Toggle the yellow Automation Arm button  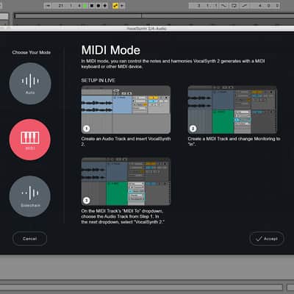coord(115,5)
